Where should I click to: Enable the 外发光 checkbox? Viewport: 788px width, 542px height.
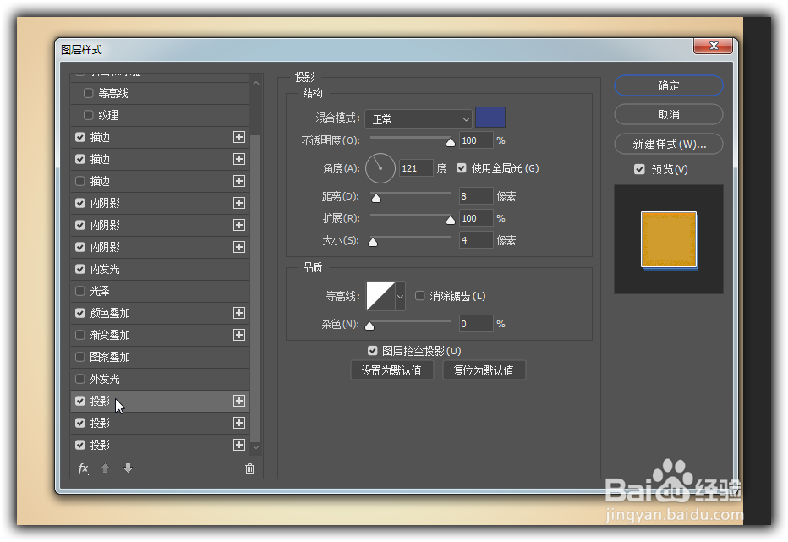pyautogui.click(x=80, y=379)
